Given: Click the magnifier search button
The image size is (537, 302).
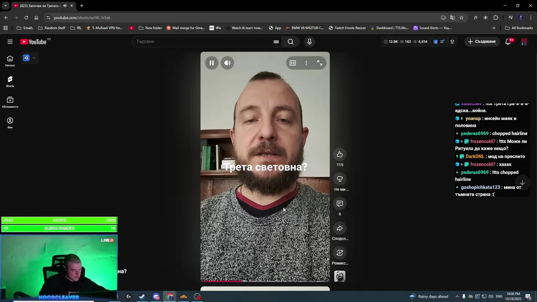Looking at the screenshot, I should (x=290, y=42).
